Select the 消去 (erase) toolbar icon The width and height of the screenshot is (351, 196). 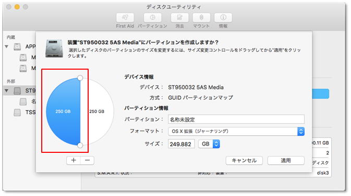coord(179,18)
